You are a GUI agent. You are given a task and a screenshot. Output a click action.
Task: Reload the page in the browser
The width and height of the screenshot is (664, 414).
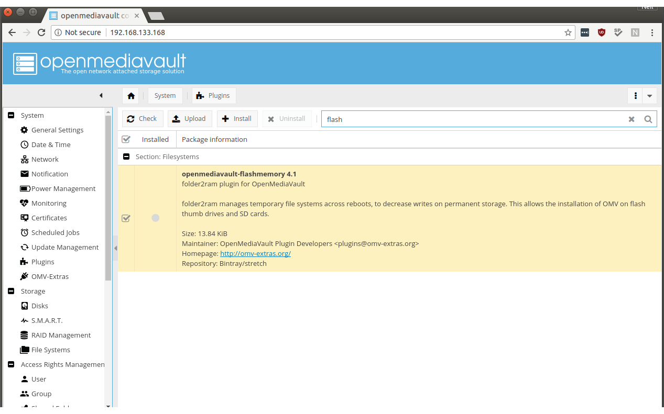(41, 32)
